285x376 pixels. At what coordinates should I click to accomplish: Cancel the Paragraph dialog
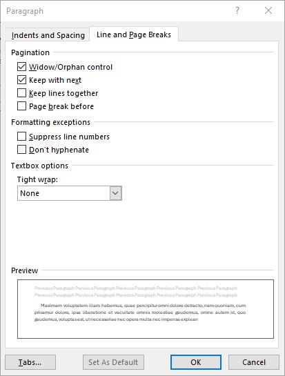[x=254, y=362]
